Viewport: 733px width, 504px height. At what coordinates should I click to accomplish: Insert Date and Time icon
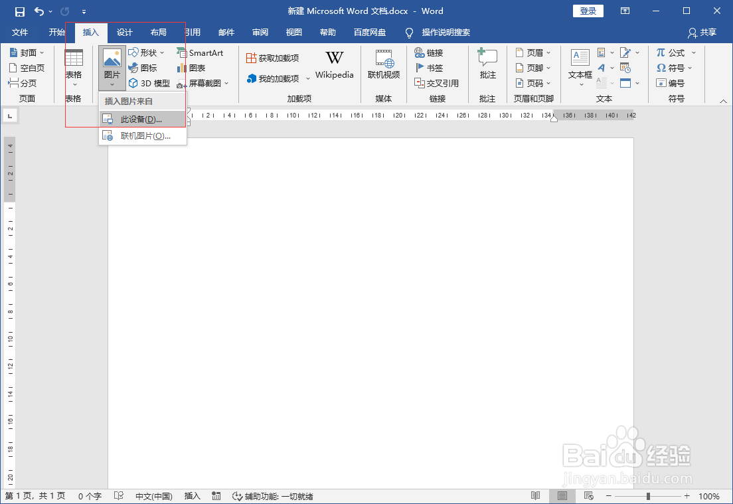click(x=625, y=68)
